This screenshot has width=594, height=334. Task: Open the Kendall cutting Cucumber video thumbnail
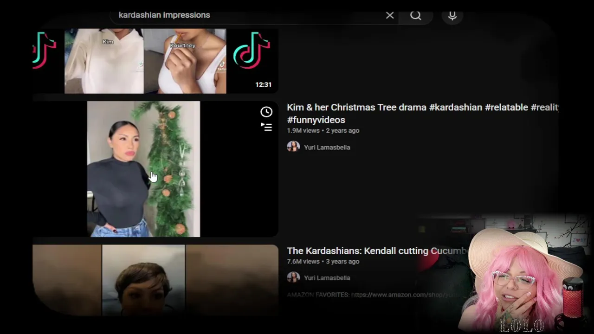pos(155,280)
